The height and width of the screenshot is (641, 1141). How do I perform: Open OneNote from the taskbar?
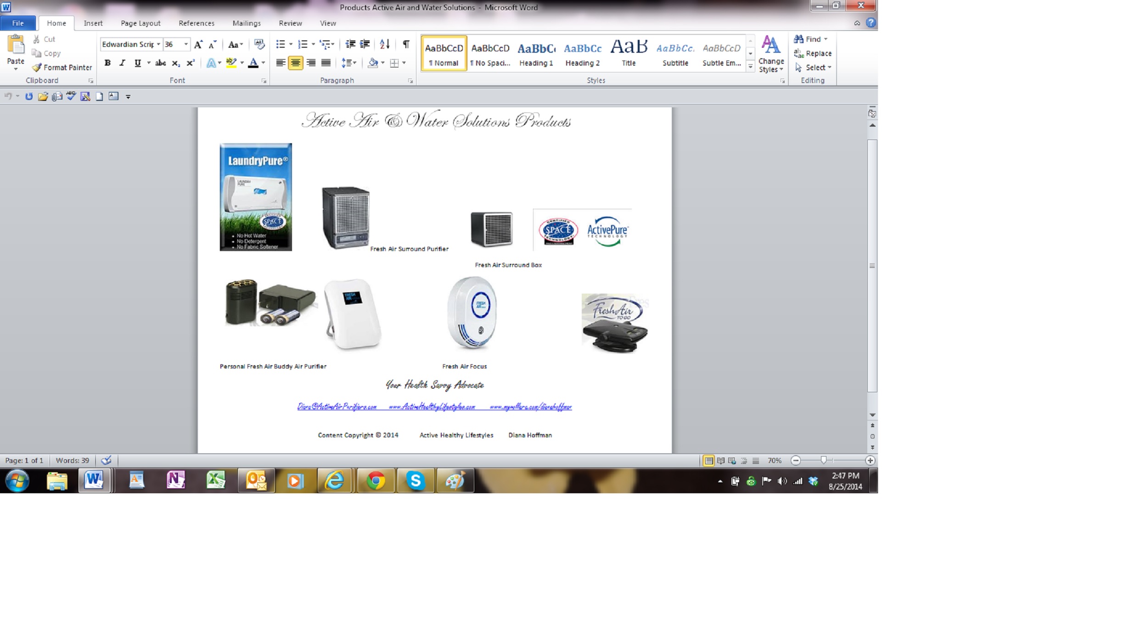pyautogui.click(x=176, y=481)
